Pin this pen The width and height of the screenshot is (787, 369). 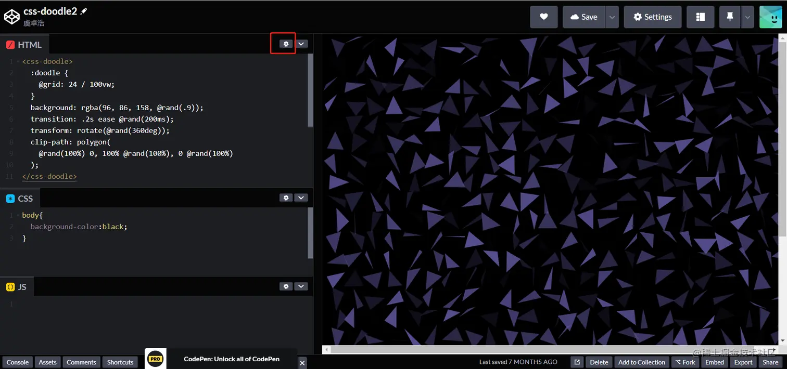(x=730, y=17)
